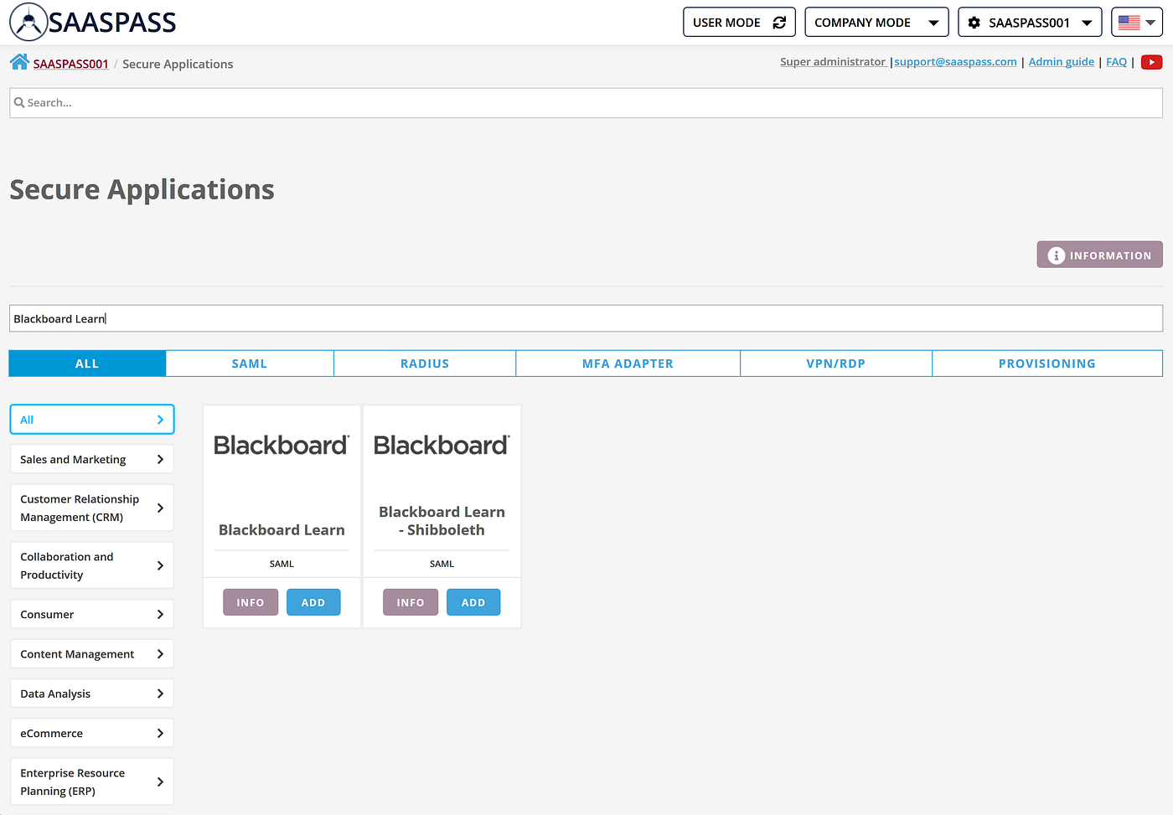Viewport: 1173px width, 815px height.
Task: Click the Blackboard Learn card title
Action: click(282, 530)
